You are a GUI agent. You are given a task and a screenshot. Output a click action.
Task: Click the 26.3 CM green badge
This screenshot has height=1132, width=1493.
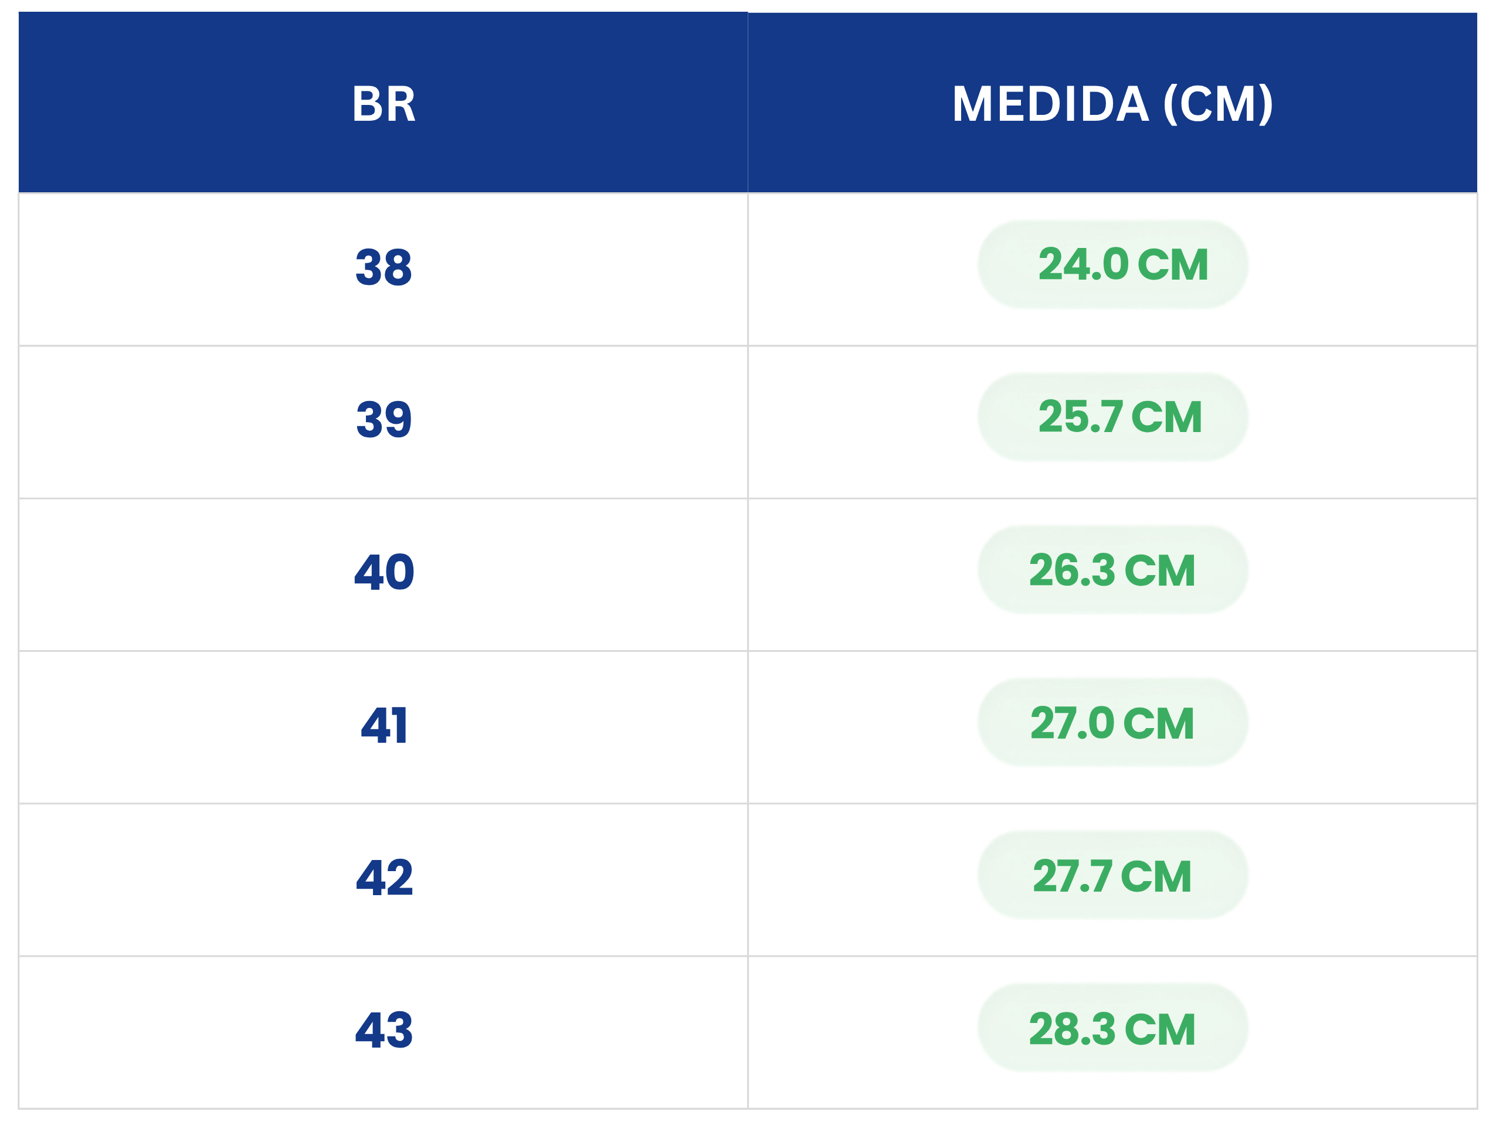[x=1112, y=570]
